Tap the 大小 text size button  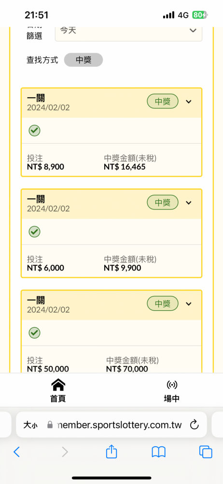[30, 425]
